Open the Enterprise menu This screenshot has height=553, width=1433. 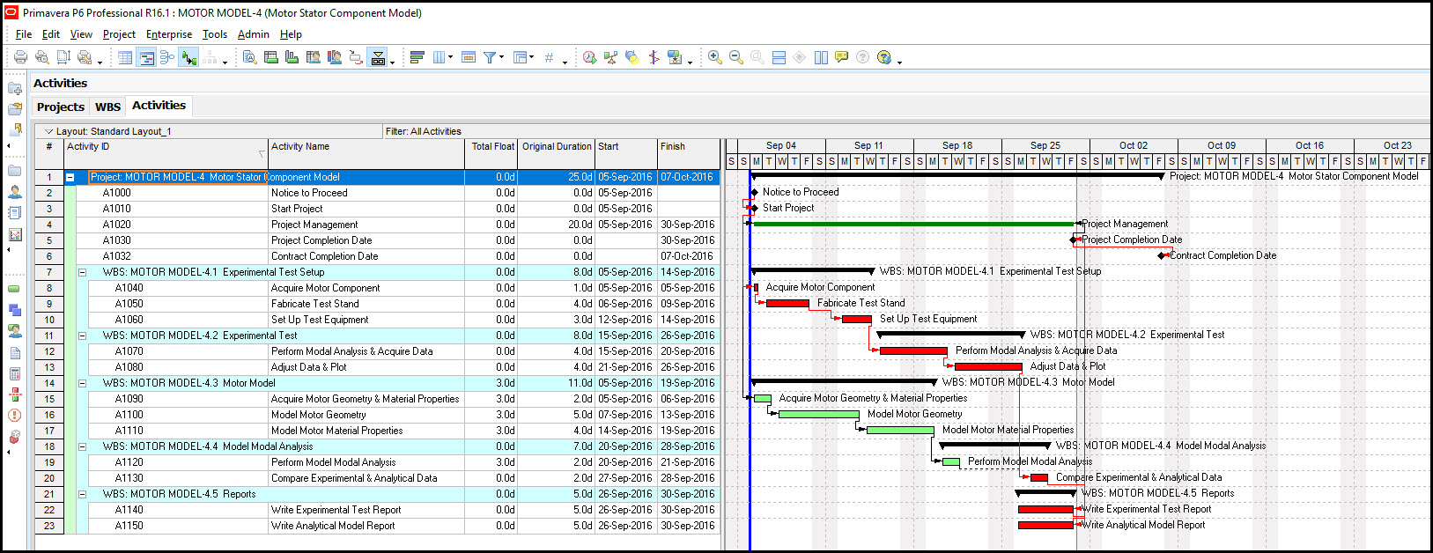pos(168,34)
